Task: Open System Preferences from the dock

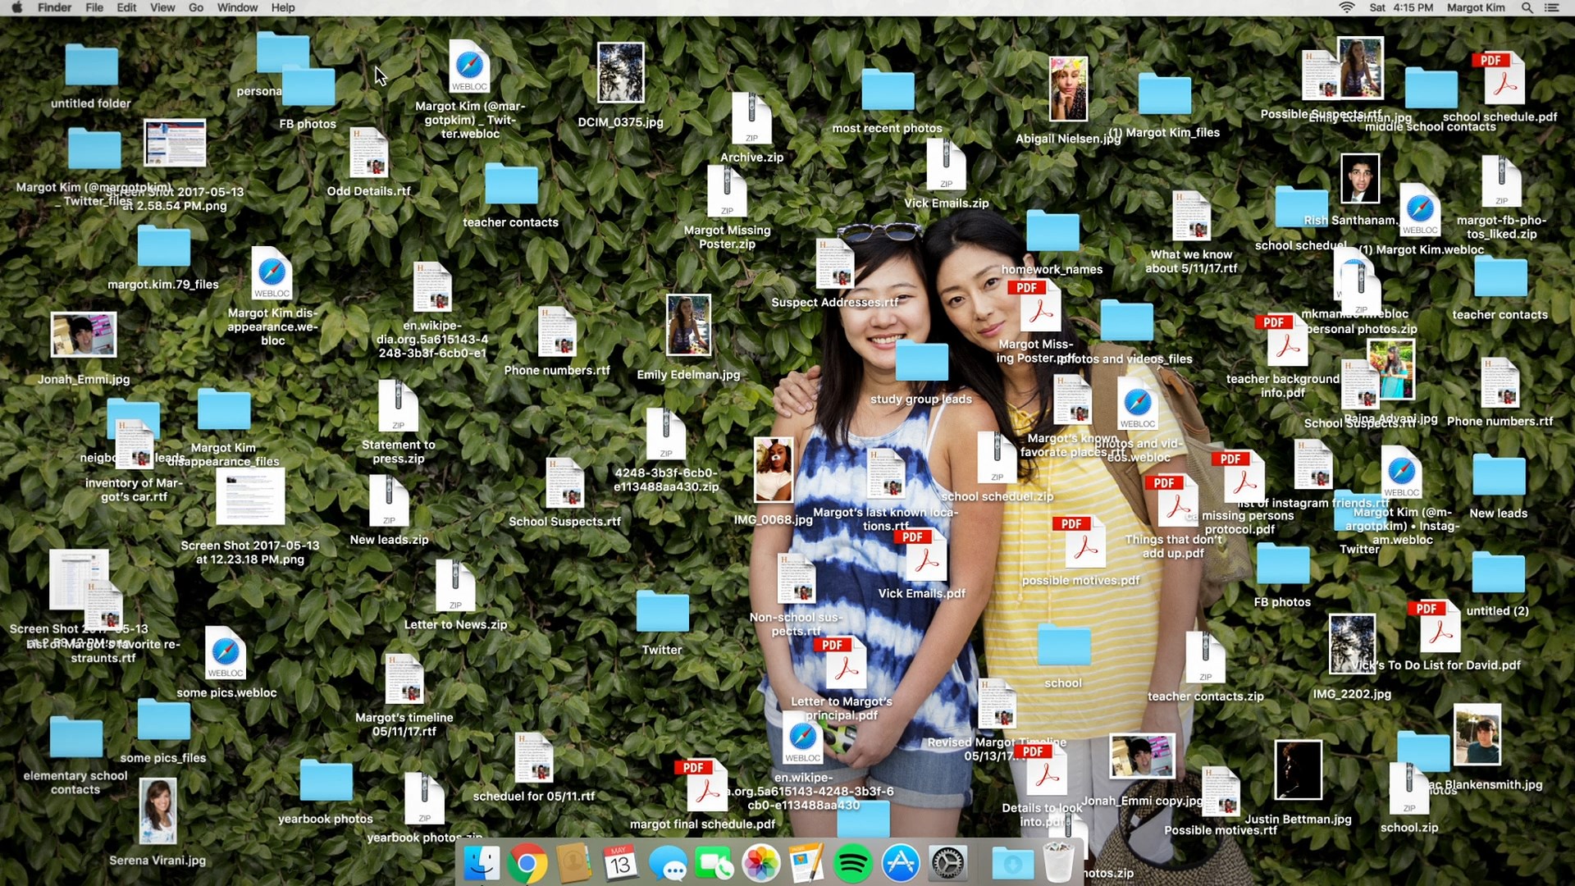Action: click(x=947, y=864)
